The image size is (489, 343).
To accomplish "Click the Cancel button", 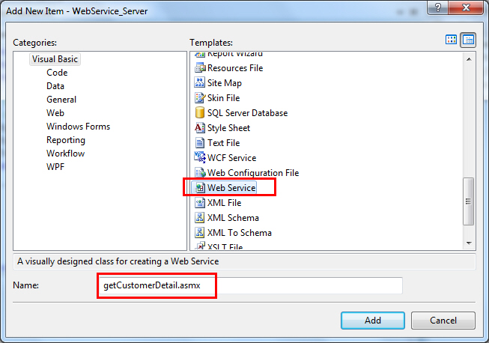I will [x=443, y=321].
